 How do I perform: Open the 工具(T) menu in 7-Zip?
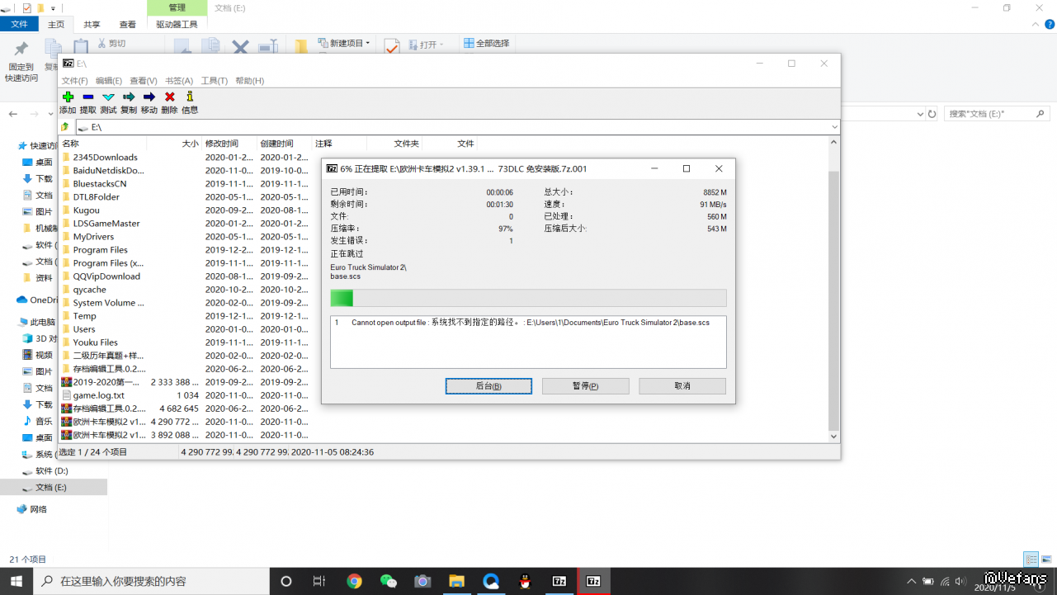[x=214, y=81]
